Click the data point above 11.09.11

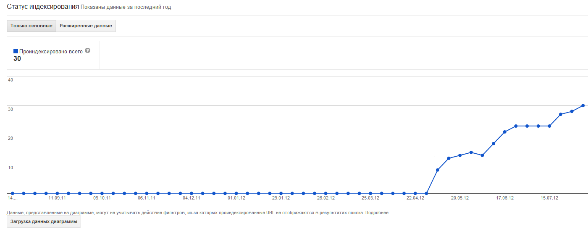point(57,193)
